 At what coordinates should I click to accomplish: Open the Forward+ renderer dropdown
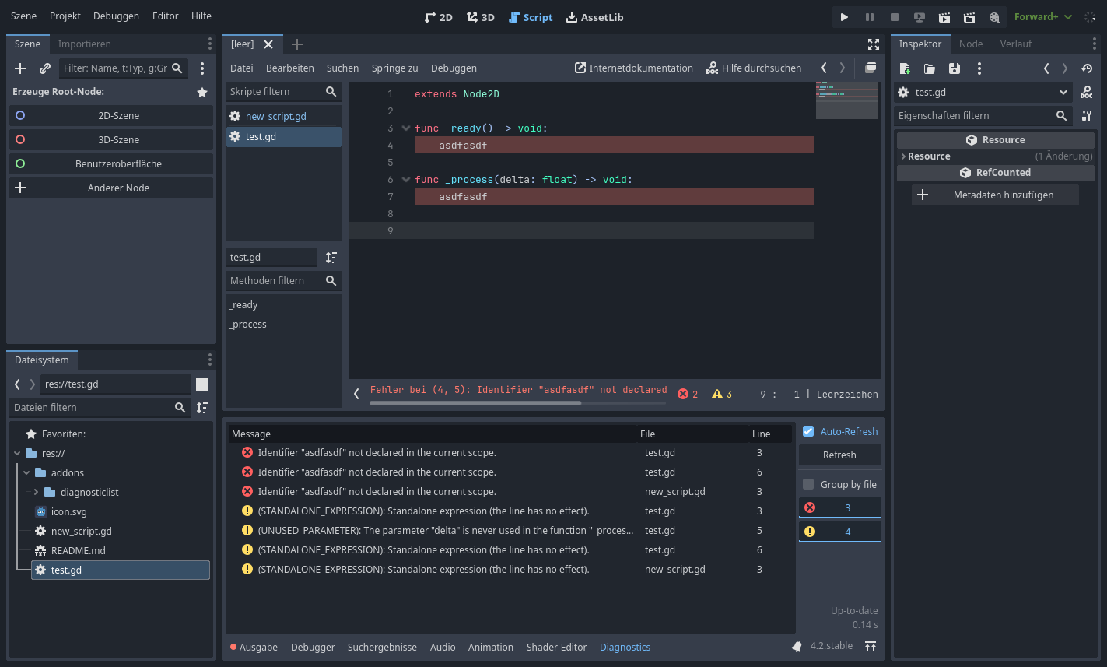(x=1042, y=17)
